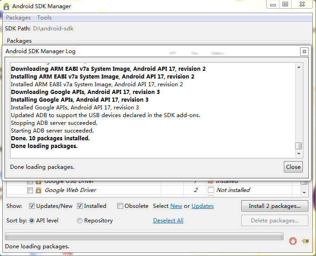This screenshot has width=316, height=256.
Task: Click the log scrollbar thumb
Action: point(298,146)
